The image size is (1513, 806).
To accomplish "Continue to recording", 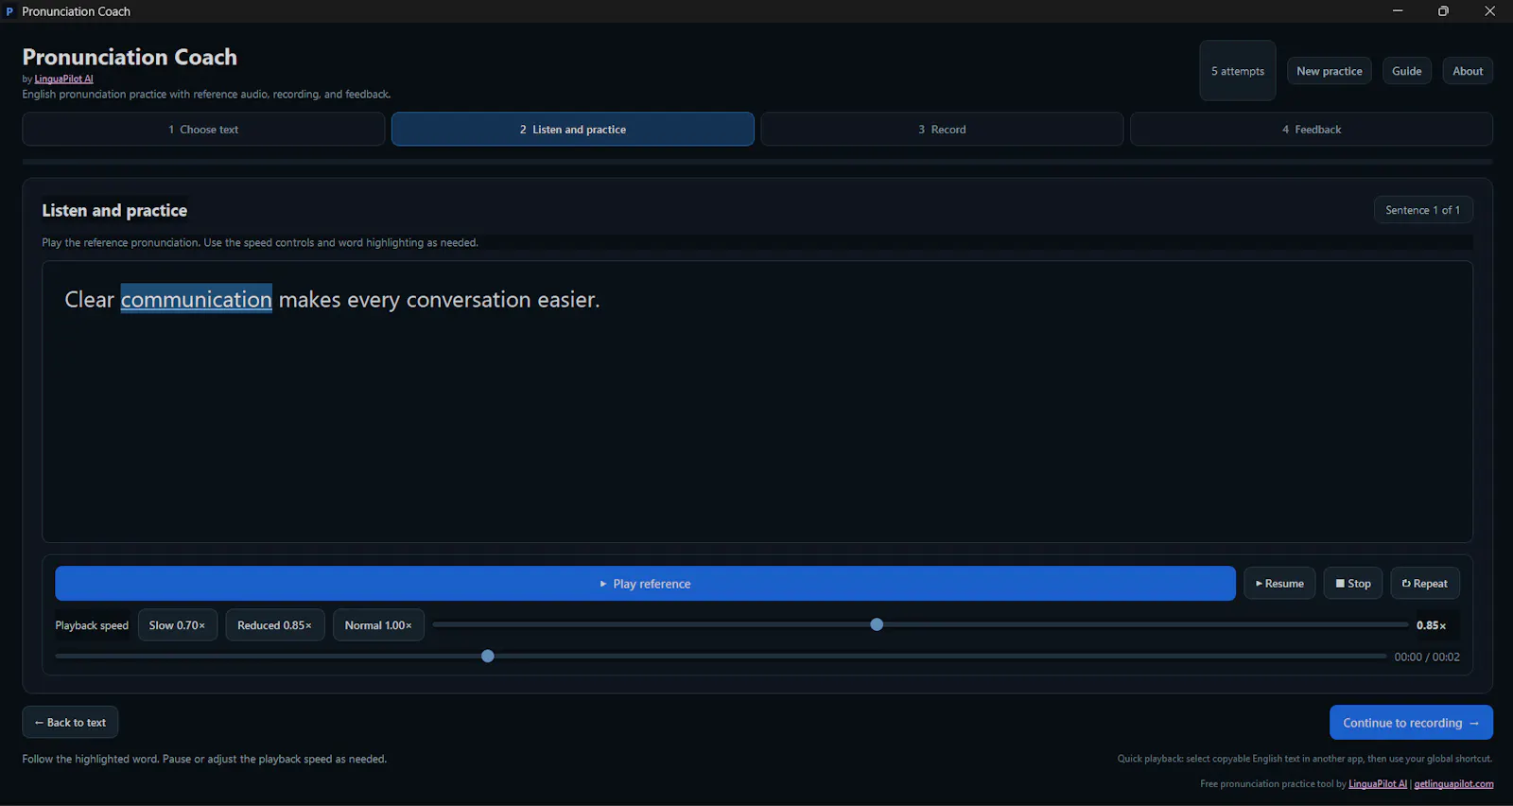I will point(1411,723).
